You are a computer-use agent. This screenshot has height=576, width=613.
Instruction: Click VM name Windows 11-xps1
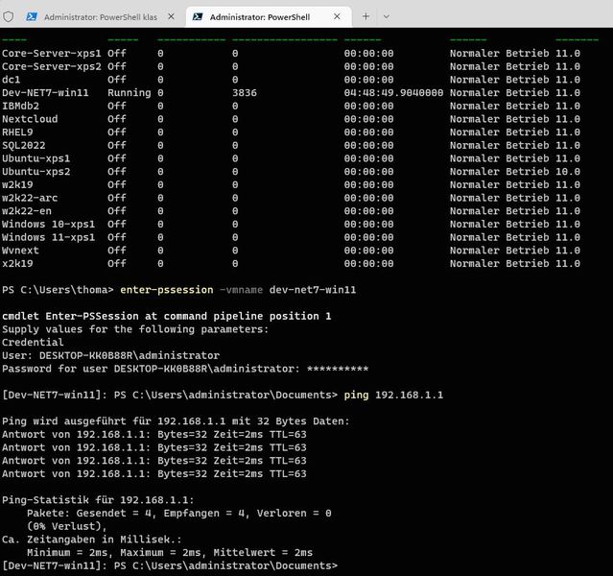coord(49,237)
